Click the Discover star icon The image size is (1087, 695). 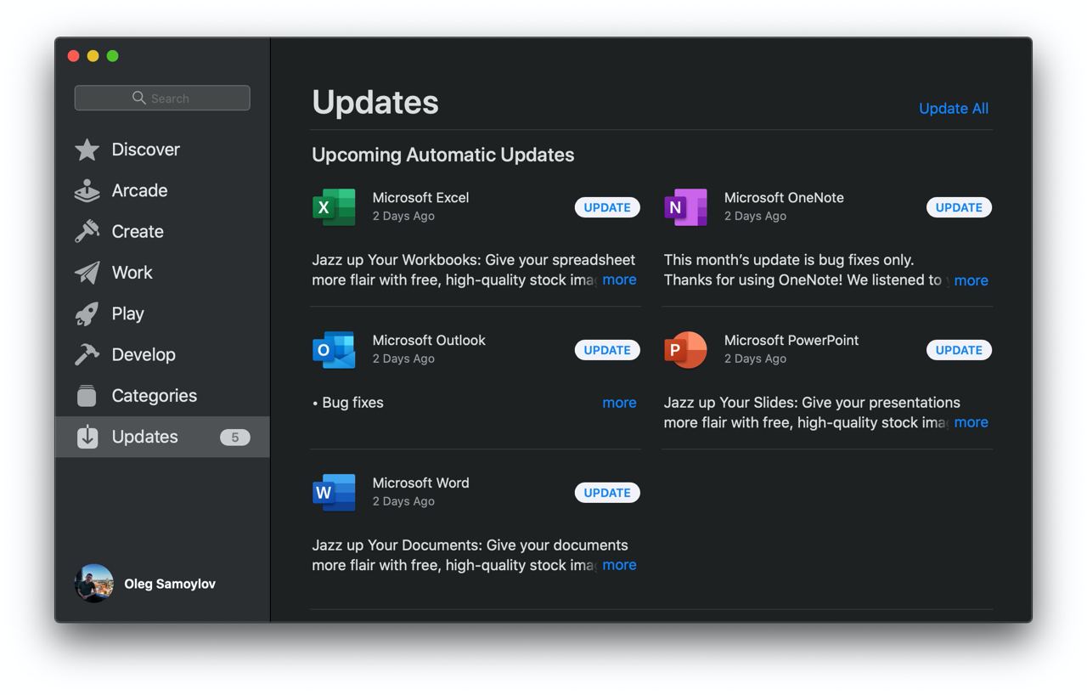(x=87, y=150)
